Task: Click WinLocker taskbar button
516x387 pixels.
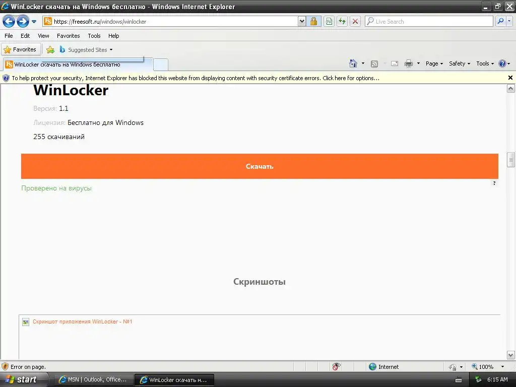Action: click(174, 380)
